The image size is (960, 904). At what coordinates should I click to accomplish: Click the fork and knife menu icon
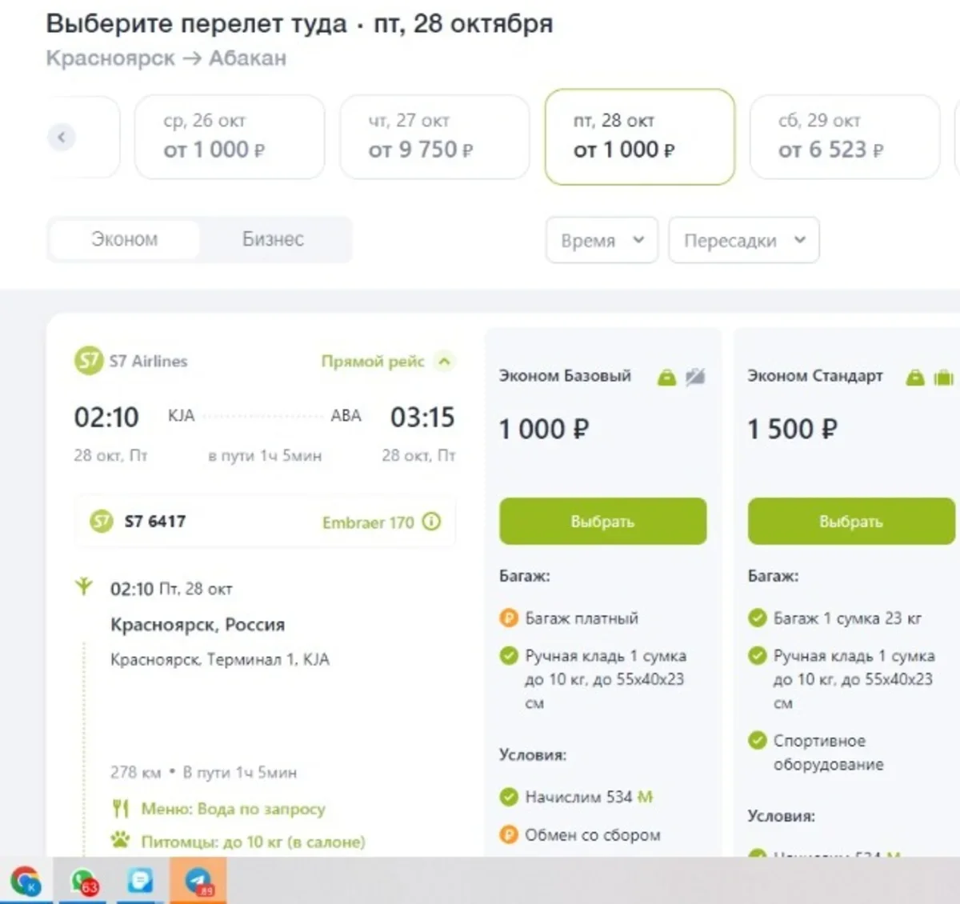(x=121, y=808)
